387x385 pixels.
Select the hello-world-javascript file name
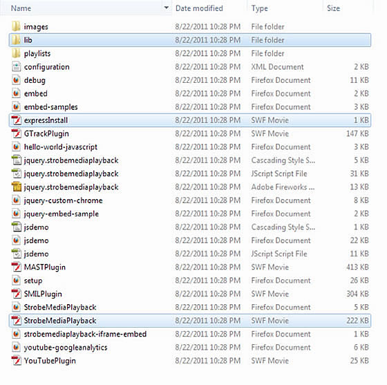61,147
